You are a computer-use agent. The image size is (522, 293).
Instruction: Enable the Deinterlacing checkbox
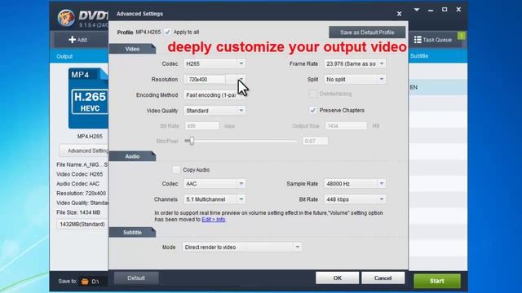[x=312, y=94]
